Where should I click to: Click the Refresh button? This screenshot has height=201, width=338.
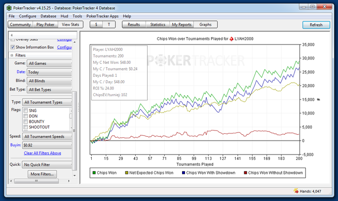click(x=316, y=25)
